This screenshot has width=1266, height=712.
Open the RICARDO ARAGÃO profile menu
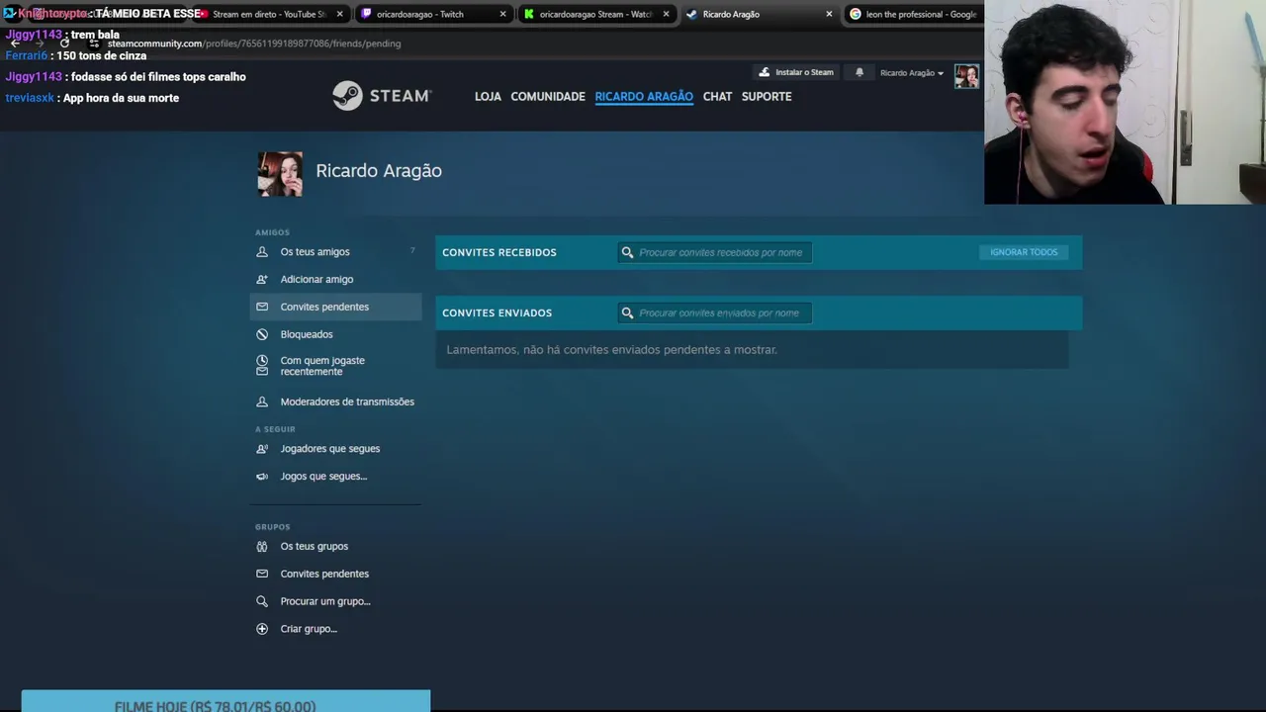pos(644,97)
